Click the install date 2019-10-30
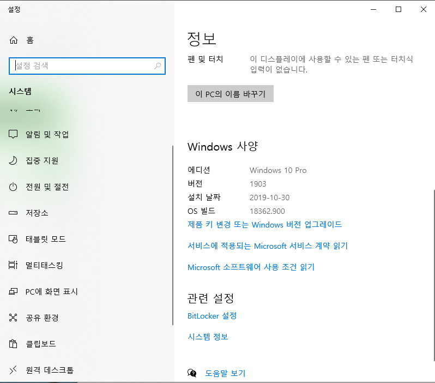Viewport: 435px width, 383px height. tap(270, 198)
